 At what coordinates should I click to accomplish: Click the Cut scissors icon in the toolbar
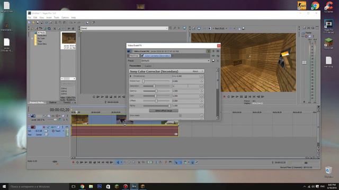click(x=56, y=22)
